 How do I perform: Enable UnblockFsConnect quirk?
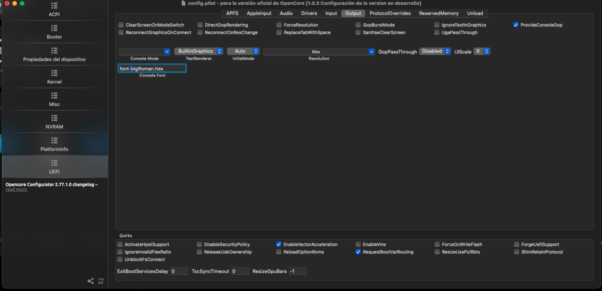click(120, 260)
